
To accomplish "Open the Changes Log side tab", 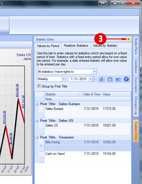I will 136,106.
